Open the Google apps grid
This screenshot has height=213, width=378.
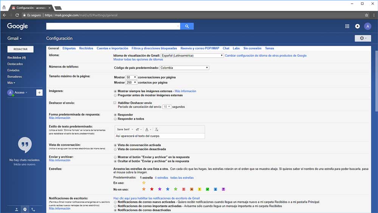point(347,26)
